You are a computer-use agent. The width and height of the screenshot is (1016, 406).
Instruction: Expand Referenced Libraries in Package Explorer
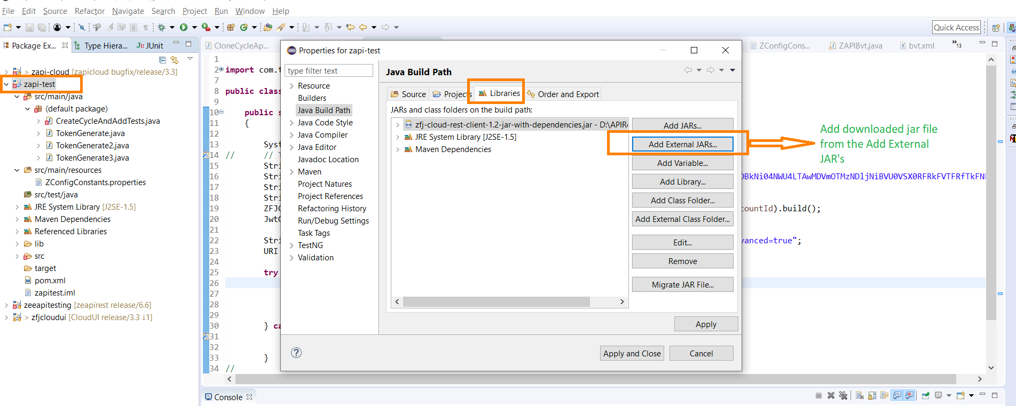(17, 232)
